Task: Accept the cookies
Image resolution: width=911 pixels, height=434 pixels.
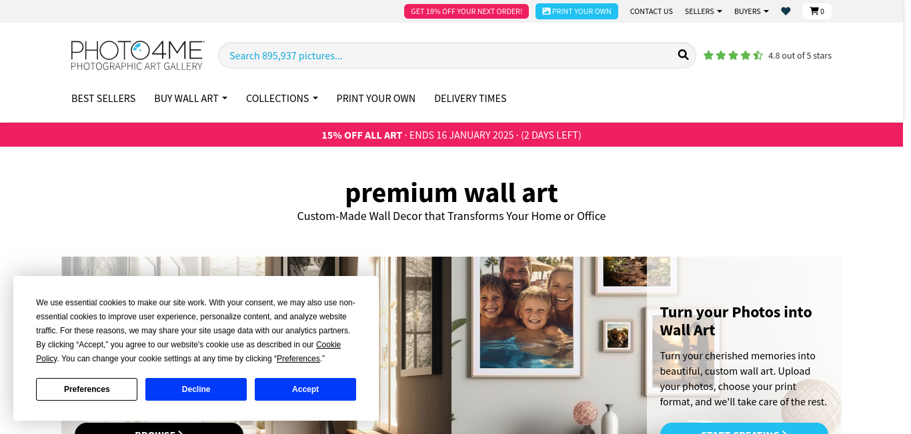Action: (x=305, y=389)
